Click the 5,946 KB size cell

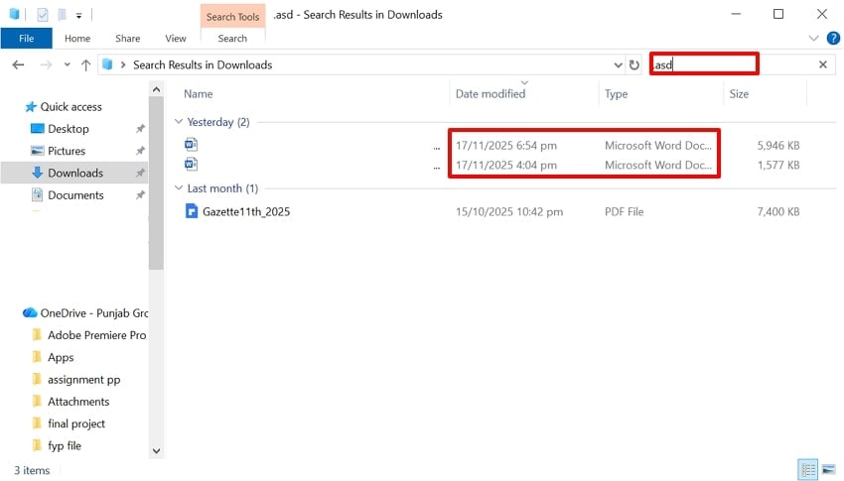[778, 145]
